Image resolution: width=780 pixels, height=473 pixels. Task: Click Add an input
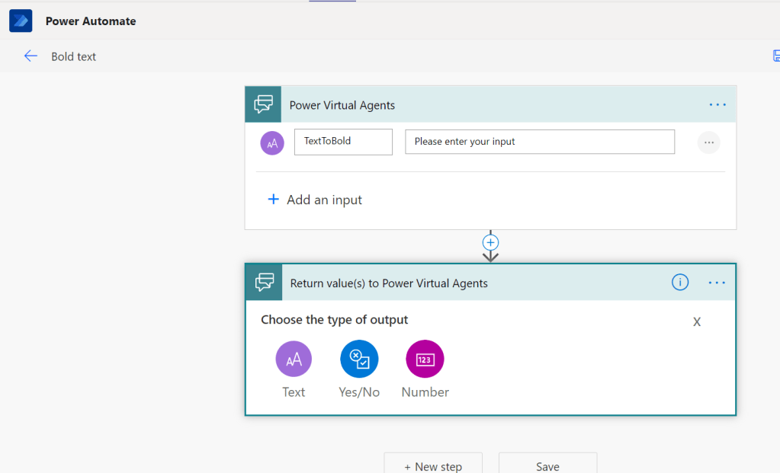[x=315, y=200]
